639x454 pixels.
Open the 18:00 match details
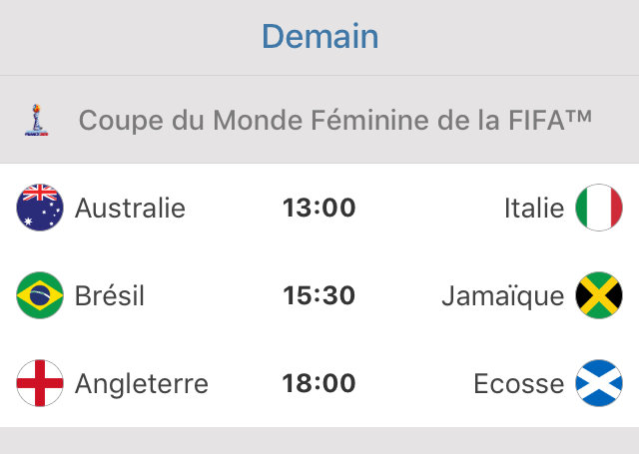pos(319,383)
